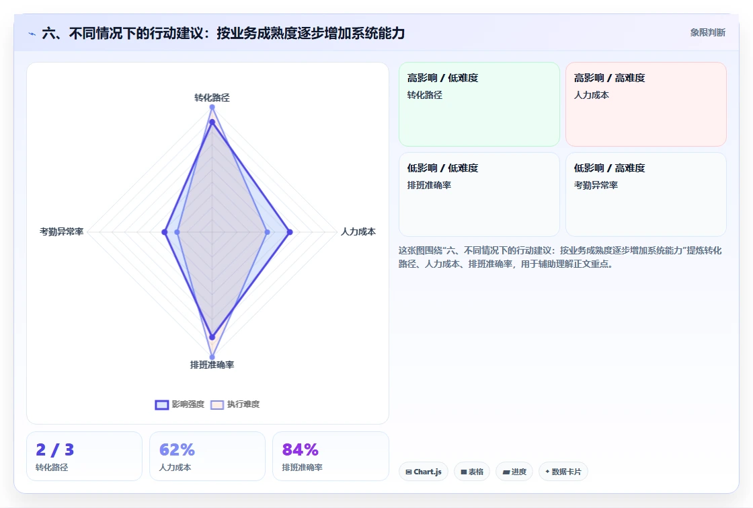The height and width of the screenshot is (508, 753).
Task: Click the icon in the 表格 tag
Action: tap(463, 472)
